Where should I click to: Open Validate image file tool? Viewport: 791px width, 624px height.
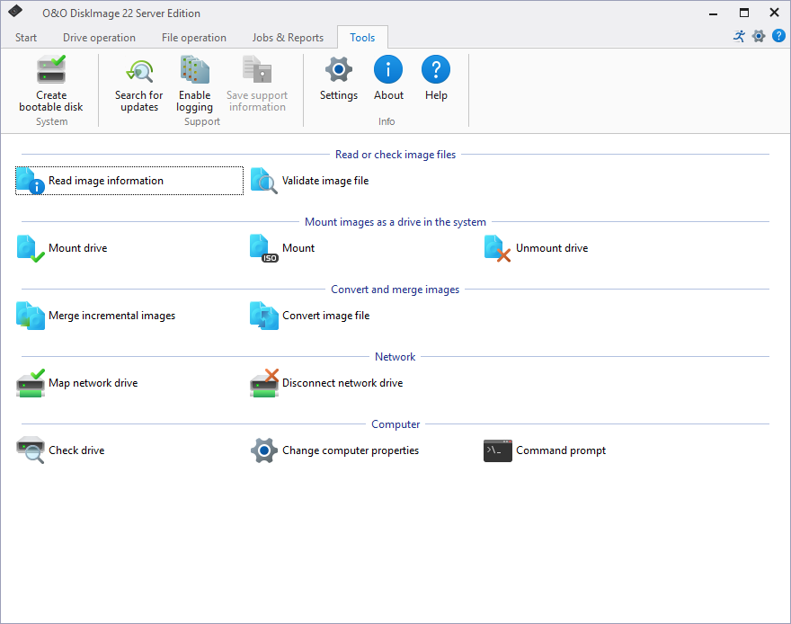[324, 181]
